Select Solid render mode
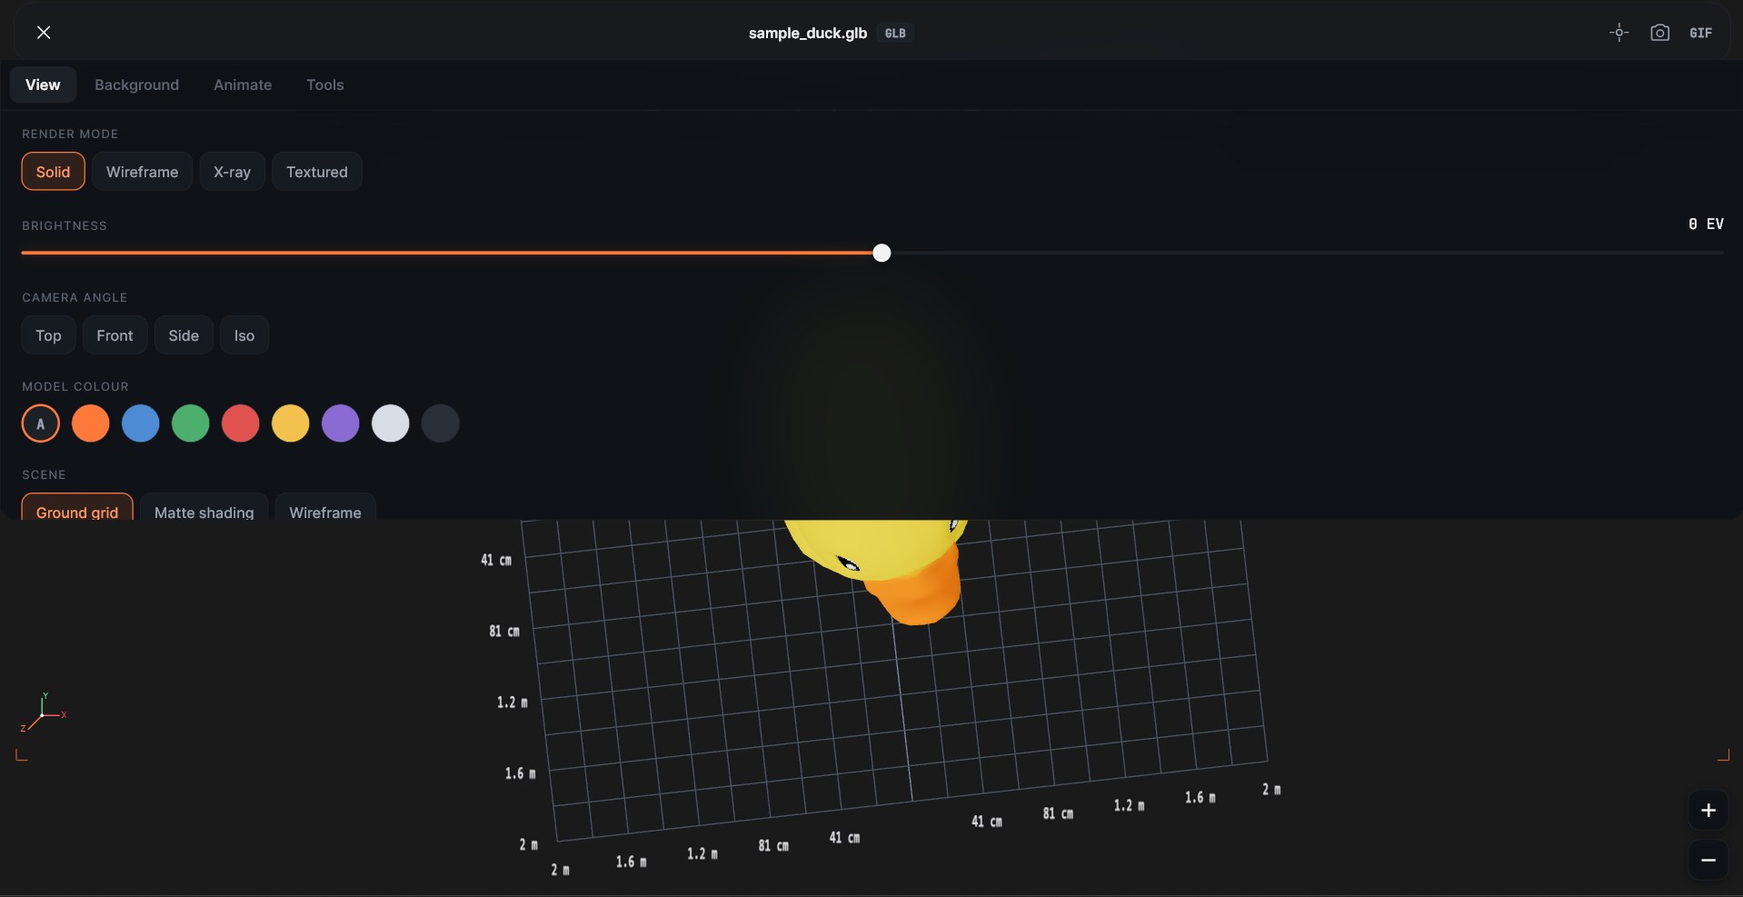1743x897 pixels. [53, 172]
